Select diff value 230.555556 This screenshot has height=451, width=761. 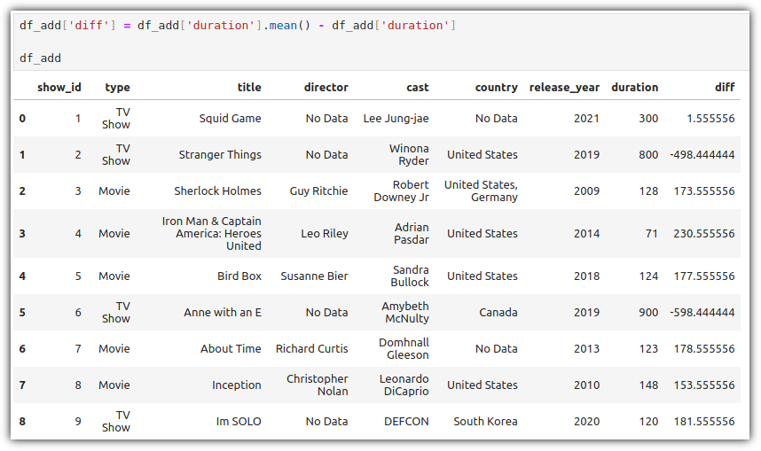pos(703,233)
